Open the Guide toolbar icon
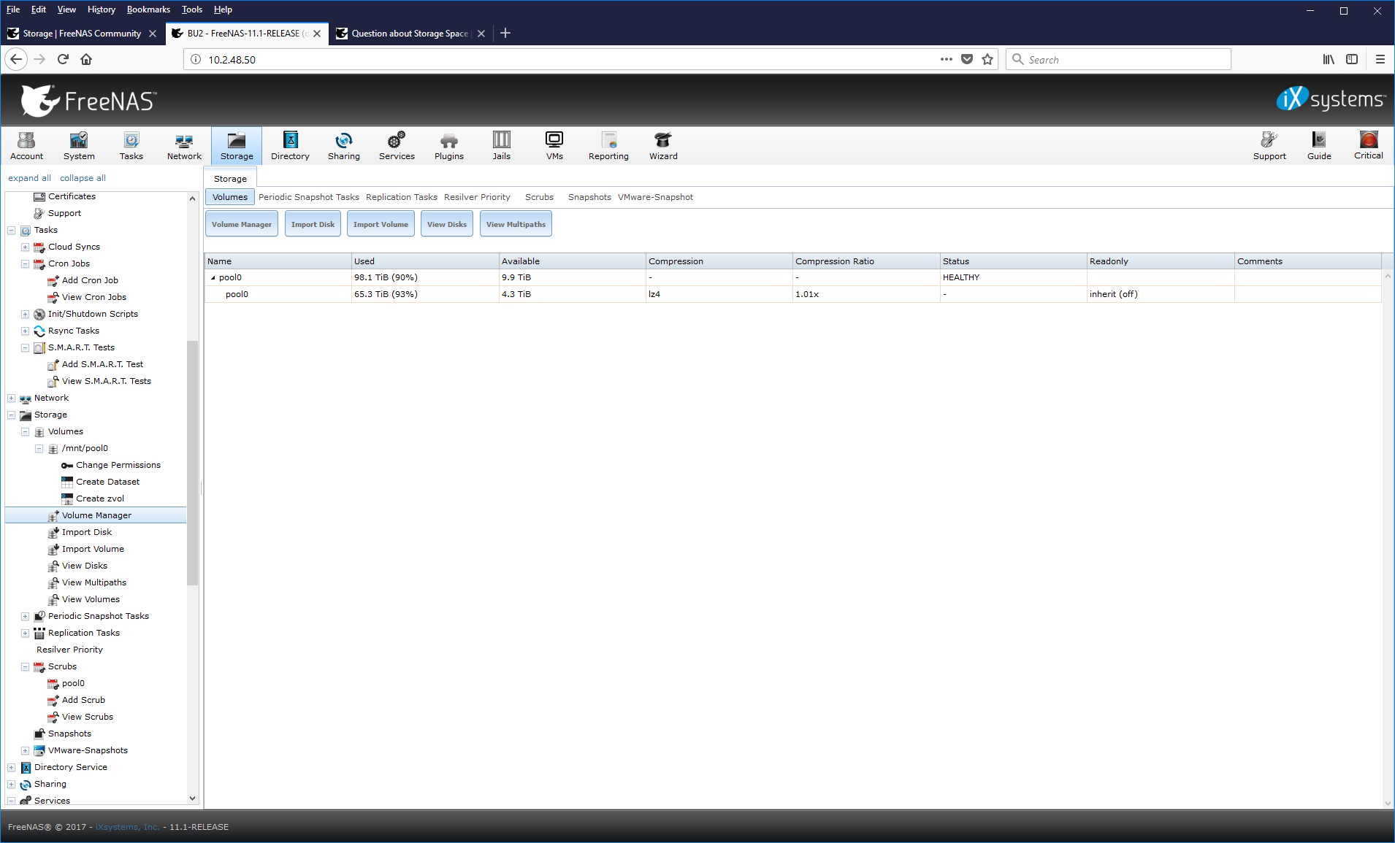This screenshot has width=1395, height=843. coord(1319,146)
